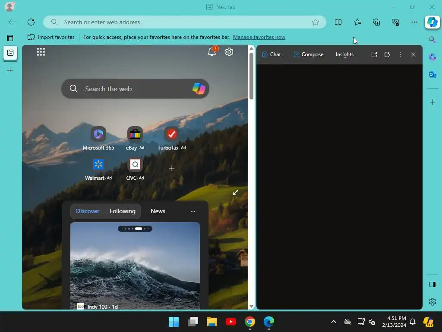Open the tab actions menu icon
The width and height of the screenshot is (442, 332).
point(10,38)
